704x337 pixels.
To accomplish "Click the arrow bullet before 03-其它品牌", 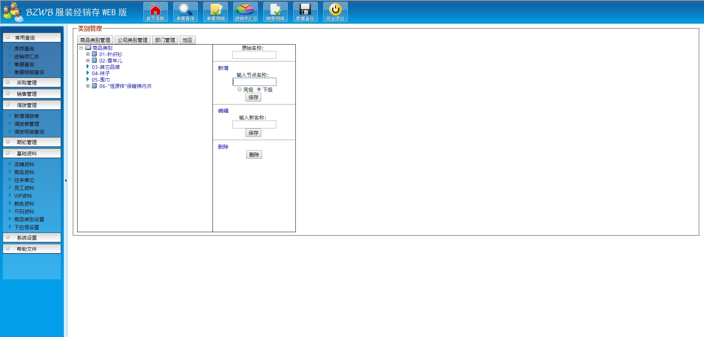I will click(88, 67).
